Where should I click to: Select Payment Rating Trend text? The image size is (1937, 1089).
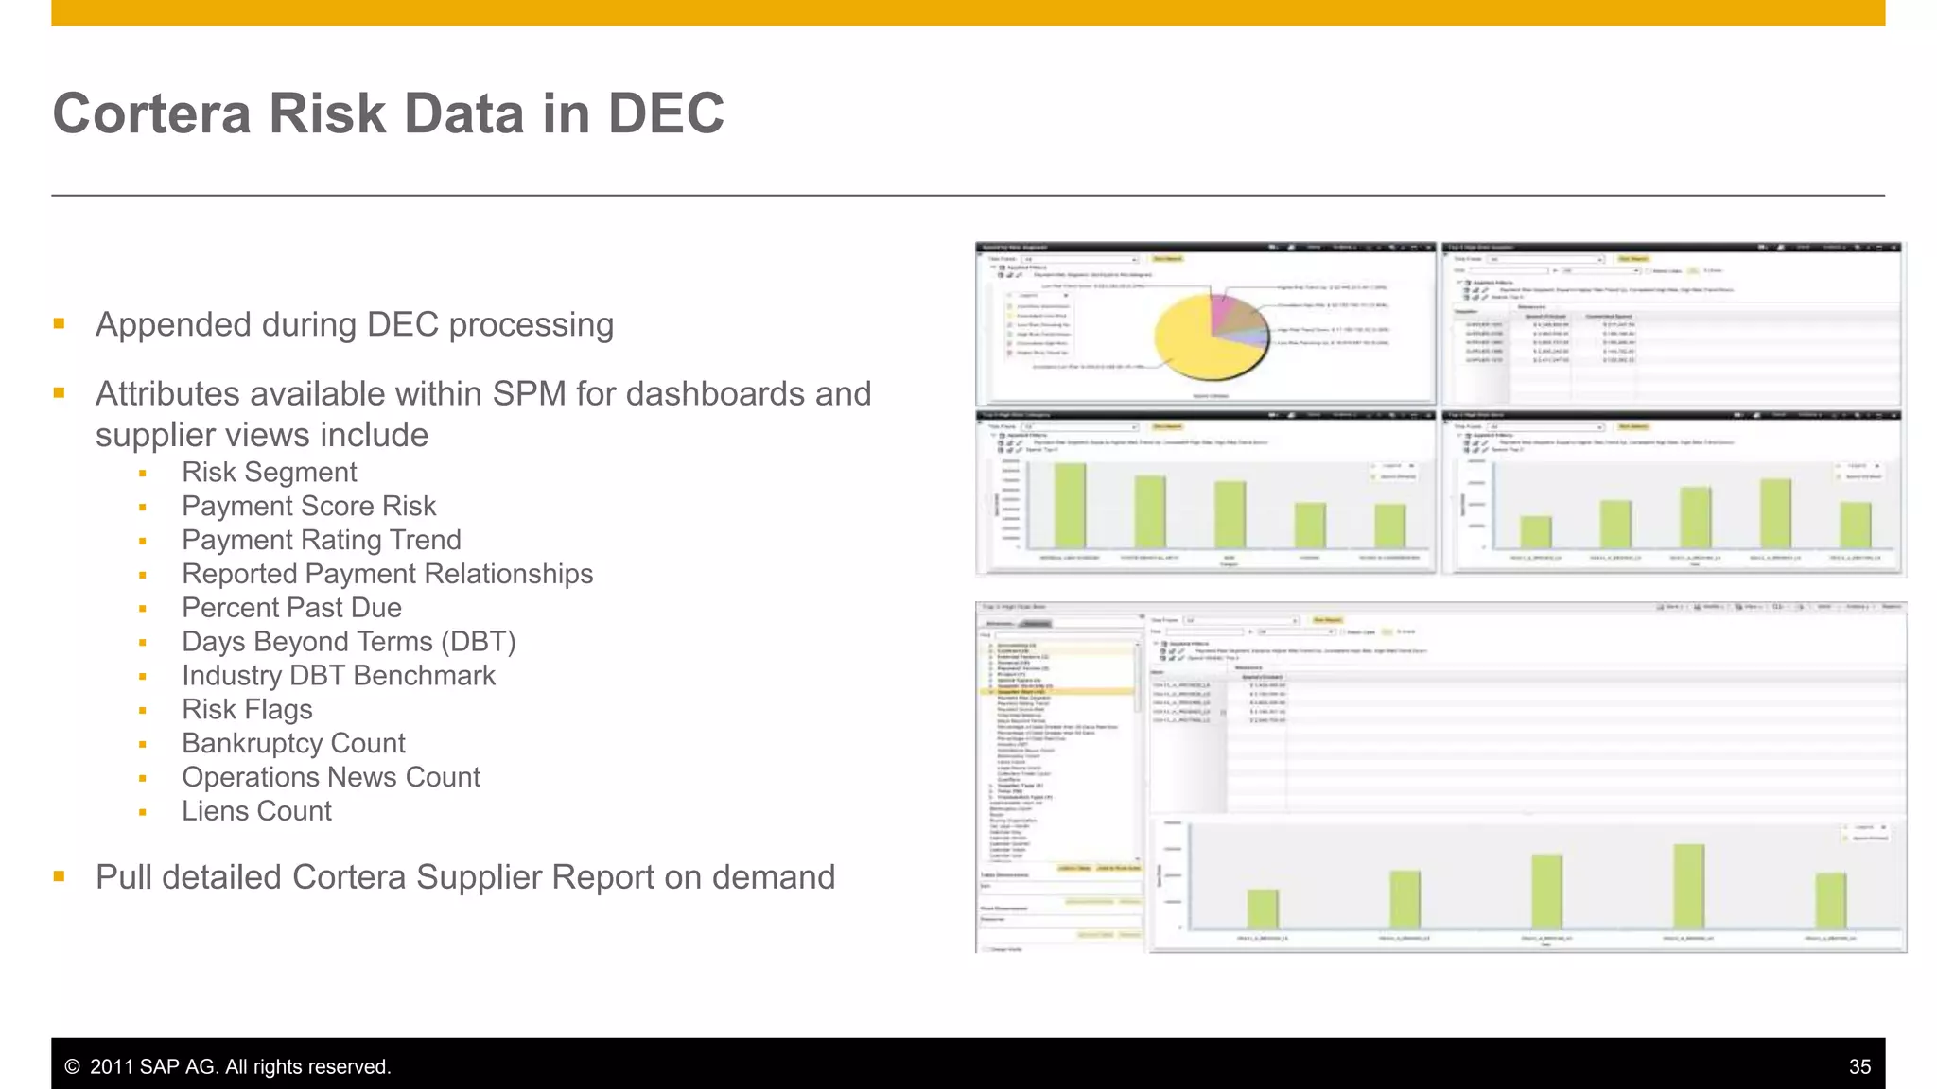coord(322,540)
